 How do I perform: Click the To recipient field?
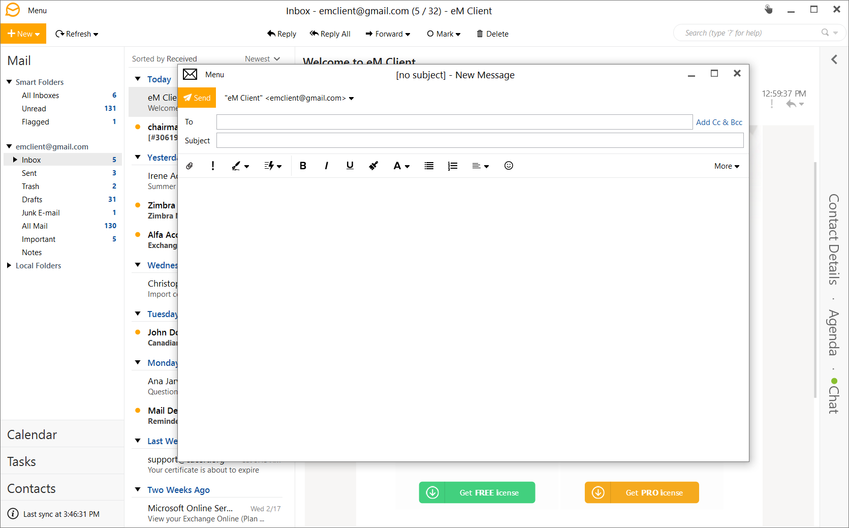pyautogui.click(x=454, y=122)
